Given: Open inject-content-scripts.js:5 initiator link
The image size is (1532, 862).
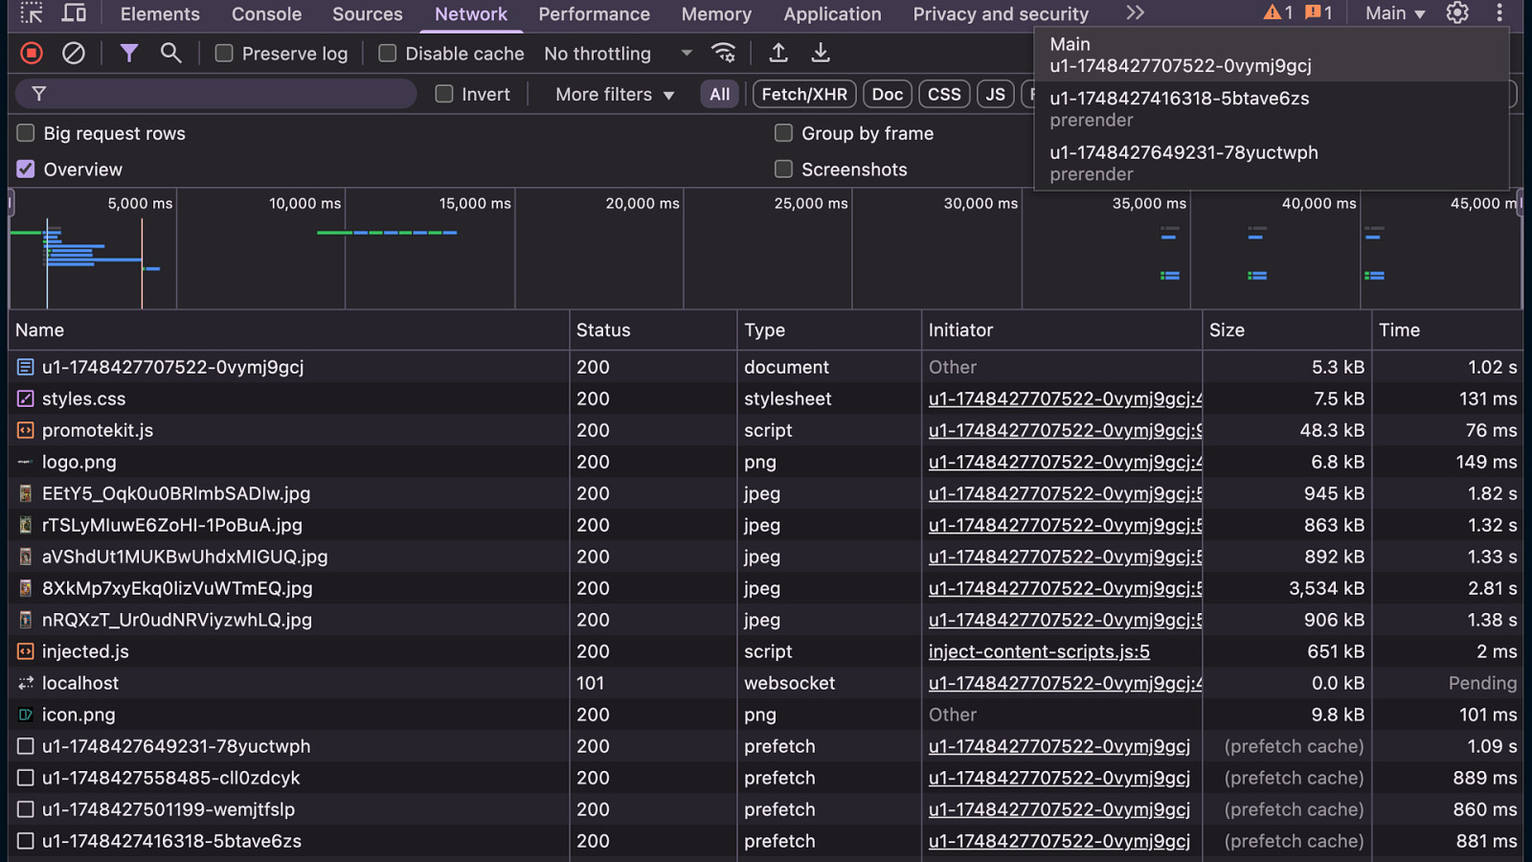Looking at the screenshot, I should [x=1039, y=652].
